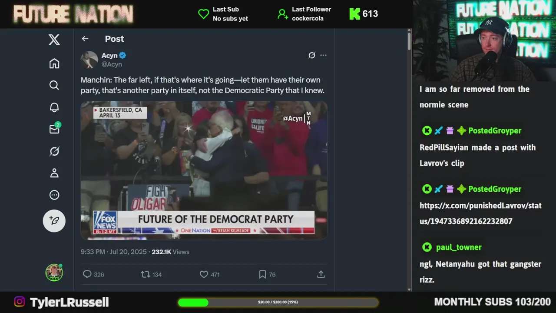Click the Last Sub heart icon
The width and height of the screenshot is (556, 313).
[x=204, y=14]
